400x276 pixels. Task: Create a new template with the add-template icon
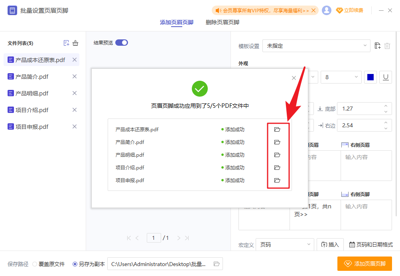[x=377, y=46]
